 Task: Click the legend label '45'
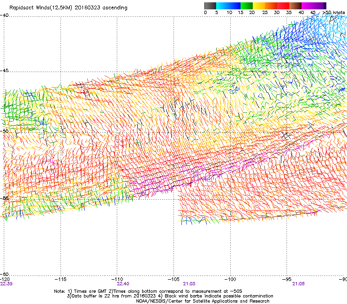(x=313, y=13)
